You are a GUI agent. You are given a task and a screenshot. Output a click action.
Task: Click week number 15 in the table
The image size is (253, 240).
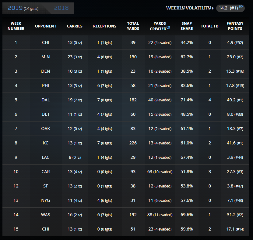16,229
